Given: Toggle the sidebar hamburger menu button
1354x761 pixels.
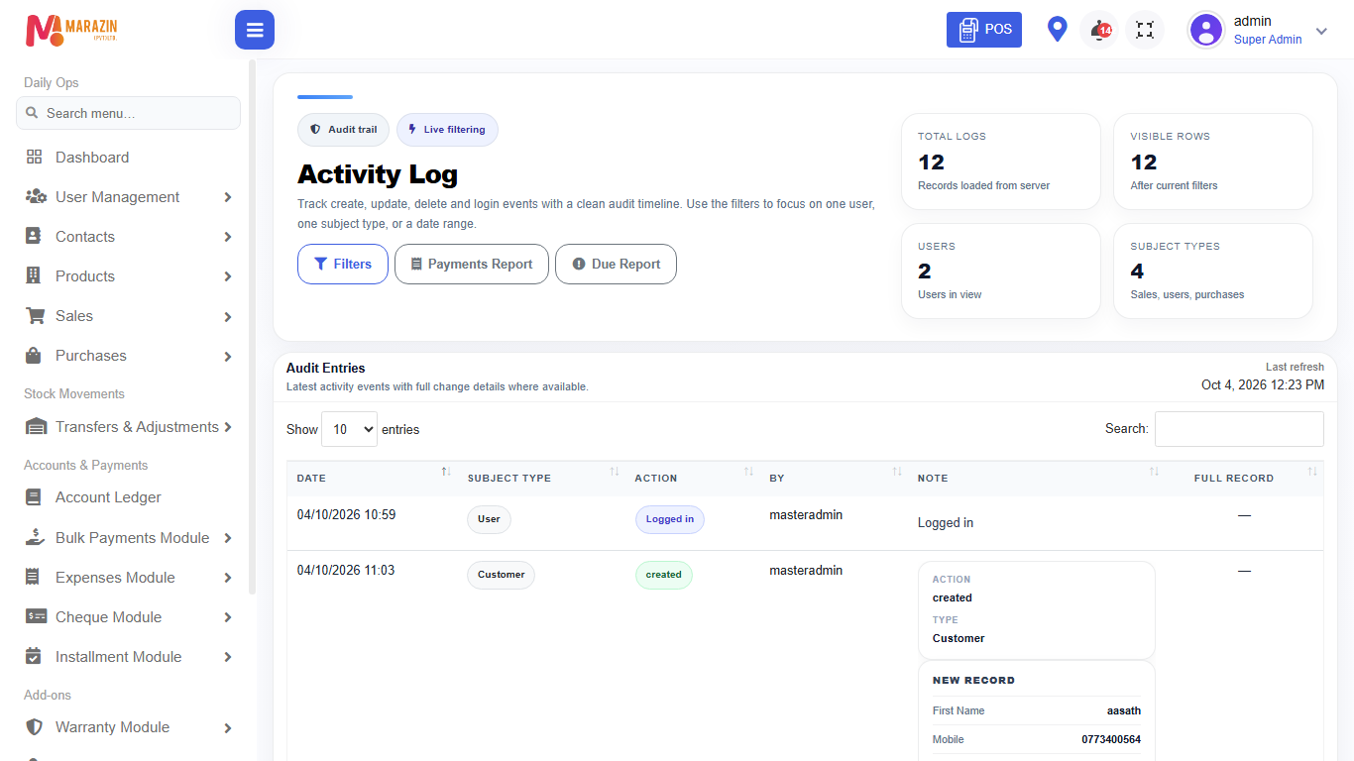Looking at the screenshot, I should tap(255, 30).
